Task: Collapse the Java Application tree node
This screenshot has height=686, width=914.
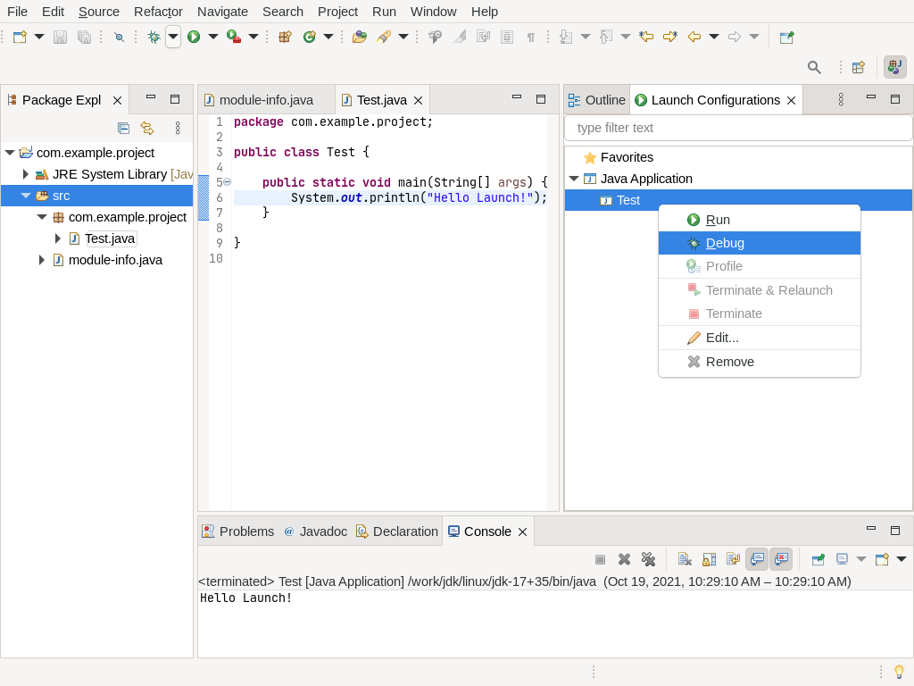Action: 574,179
